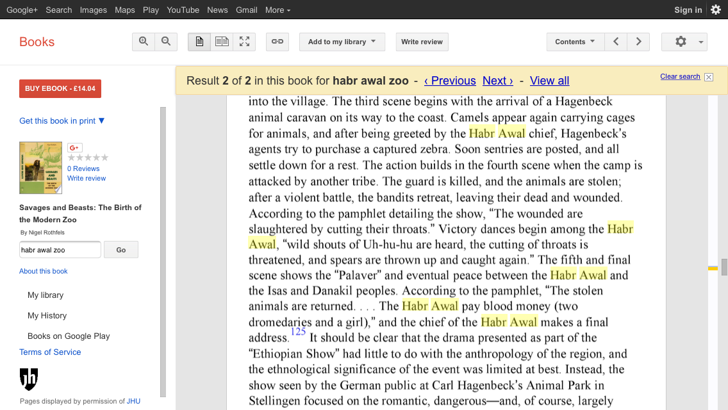Open the Books settings gear dropdown
Screen dimensions: 728x410
tap(684, 42)
